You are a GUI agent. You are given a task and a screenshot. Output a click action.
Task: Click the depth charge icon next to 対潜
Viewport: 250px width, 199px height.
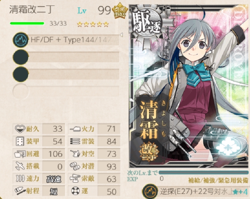(x=75, y=166)
